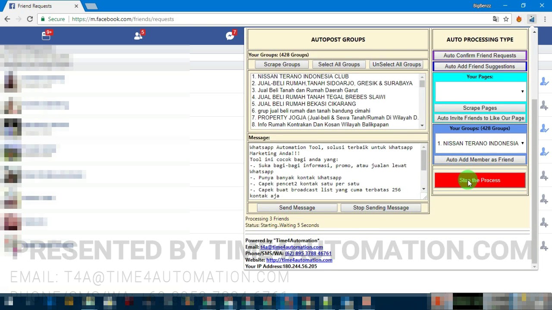Select grup jual beli rumah bandung cimahi row
This screenshot has width=552, height=310.
[334, 111]
